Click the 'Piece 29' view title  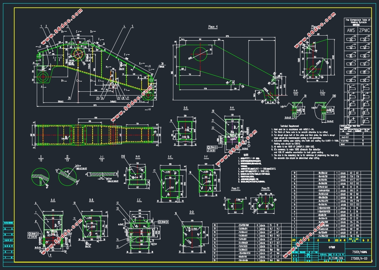pos(265,188)
